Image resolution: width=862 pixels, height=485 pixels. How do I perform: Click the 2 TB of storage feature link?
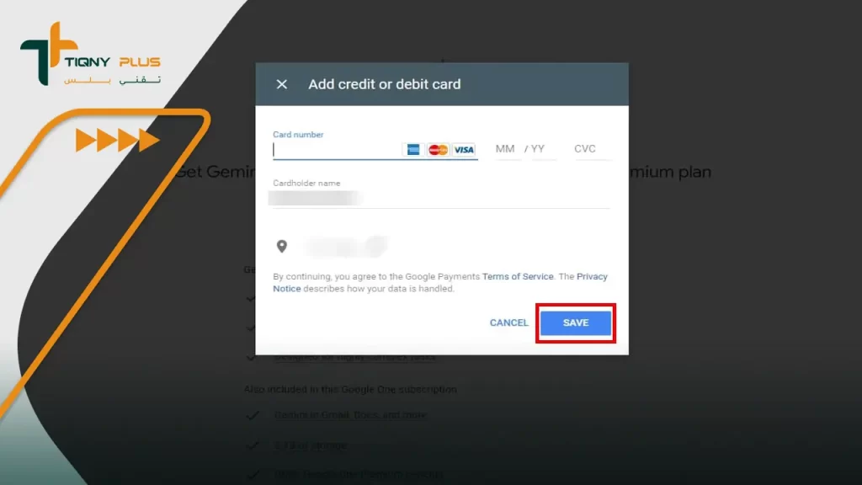310,445
